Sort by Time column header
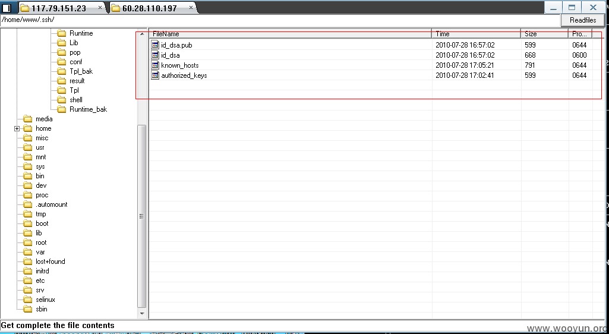Screen dimensions: 609x334 coord(476,34)
